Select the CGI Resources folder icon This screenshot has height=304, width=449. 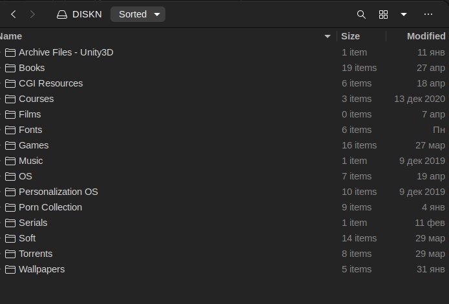(x=10, y=83)
